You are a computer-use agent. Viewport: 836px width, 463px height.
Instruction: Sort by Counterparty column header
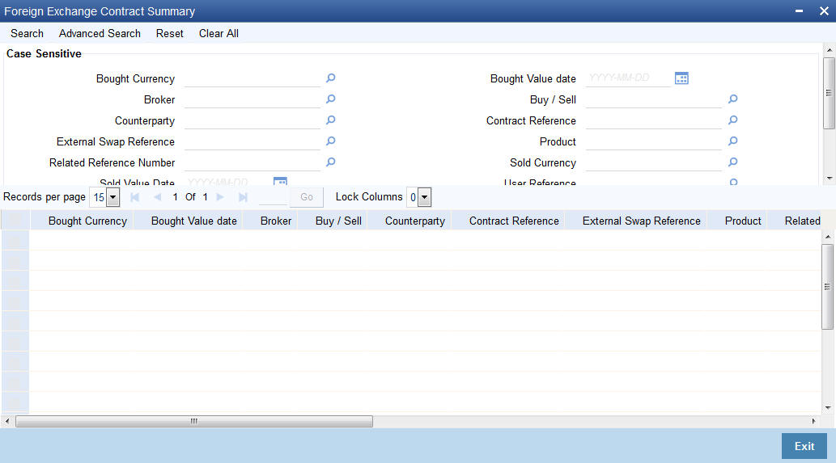click(x=415, y=221)
